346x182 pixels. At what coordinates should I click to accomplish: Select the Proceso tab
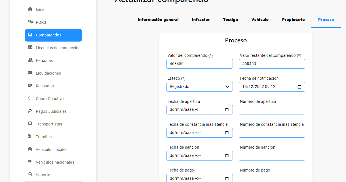(326, 19)
